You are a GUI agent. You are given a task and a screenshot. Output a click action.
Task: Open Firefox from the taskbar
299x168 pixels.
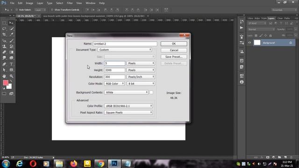74,164
